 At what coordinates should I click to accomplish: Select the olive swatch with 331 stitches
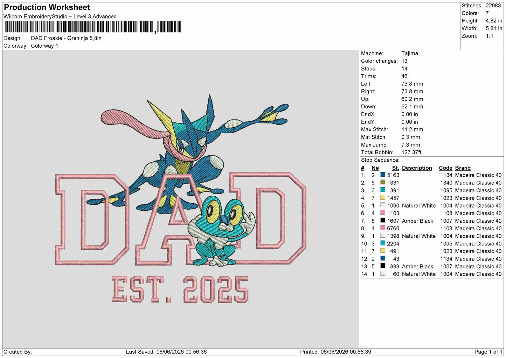coord(383,182)
